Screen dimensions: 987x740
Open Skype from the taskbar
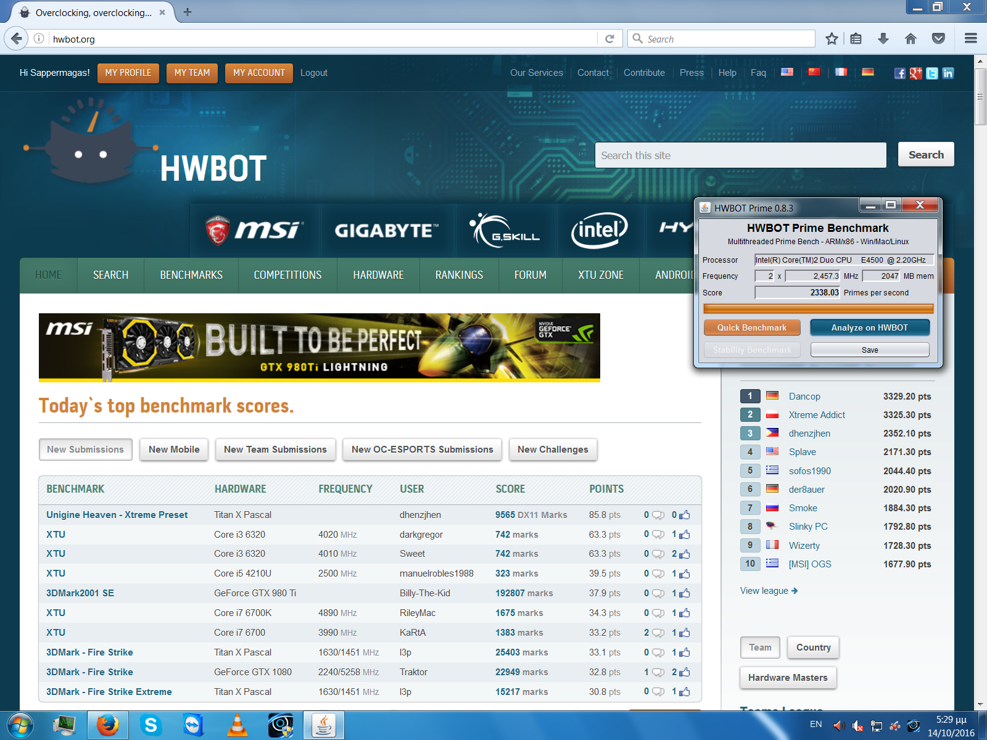[151, 725]
